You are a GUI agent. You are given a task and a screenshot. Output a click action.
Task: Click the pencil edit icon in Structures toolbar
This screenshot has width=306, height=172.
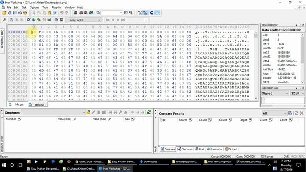coord(93,112)
